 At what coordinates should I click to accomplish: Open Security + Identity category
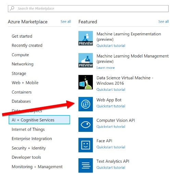[29, 148]
